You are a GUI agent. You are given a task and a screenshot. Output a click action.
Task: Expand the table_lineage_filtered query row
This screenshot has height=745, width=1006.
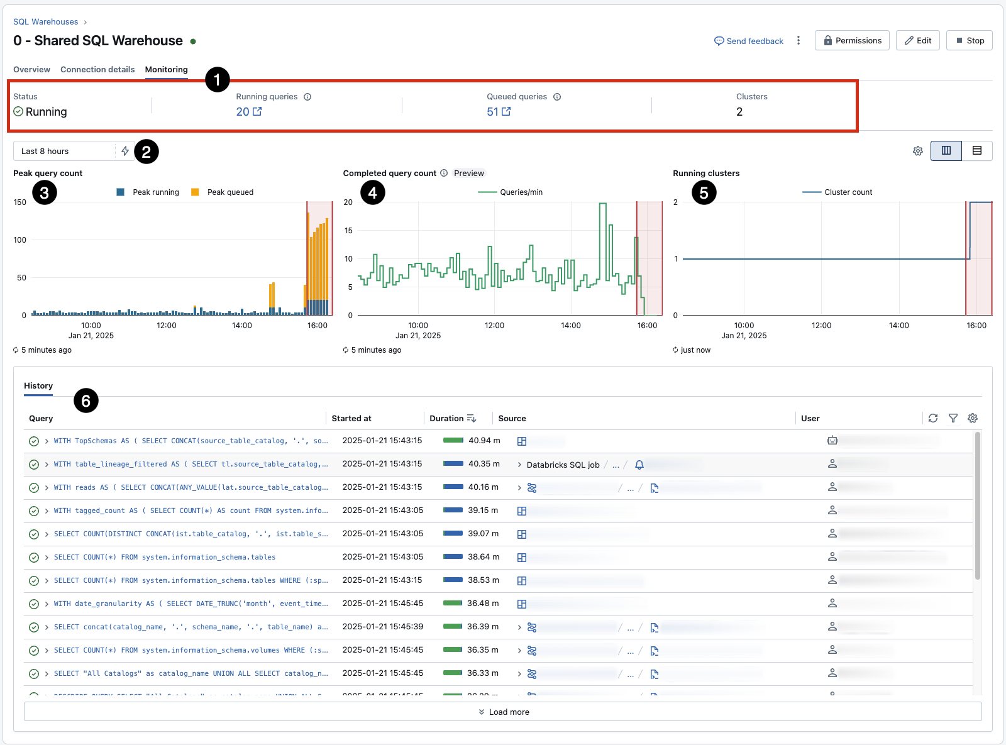(47, 465)
